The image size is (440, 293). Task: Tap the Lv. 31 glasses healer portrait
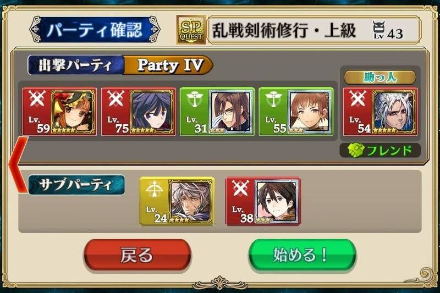(231, 112)
